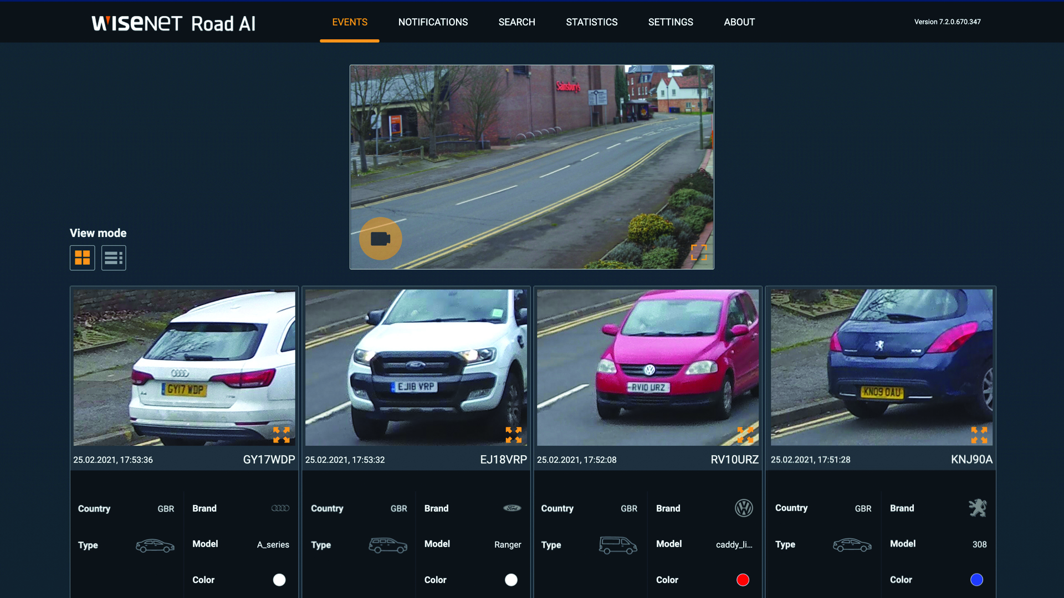The height and width of the screenshot is (598, 1064).
Task: Click the Peugeot lion brand logo
Action: tap(978, 508)
